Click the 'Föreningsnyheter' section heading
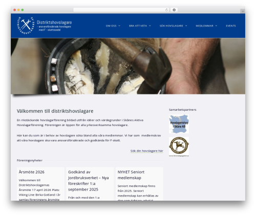 [x=30, y=160]
